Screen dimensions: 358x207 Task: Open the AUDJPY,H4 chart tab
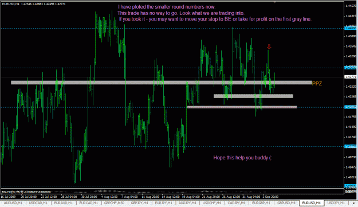[187, 203]
